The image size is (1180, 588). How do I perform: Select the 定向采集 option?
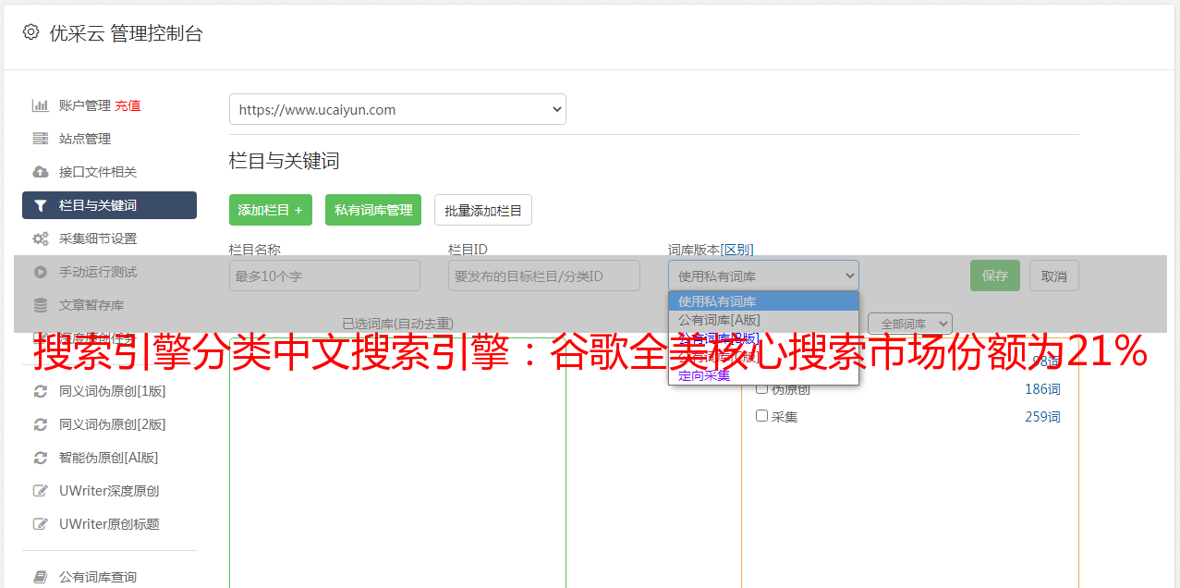(x=763, y=375)
